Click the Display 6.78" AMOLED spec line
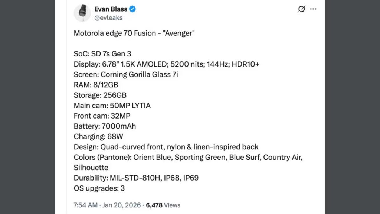Screen dimensions: 380x214 [166, 64]
